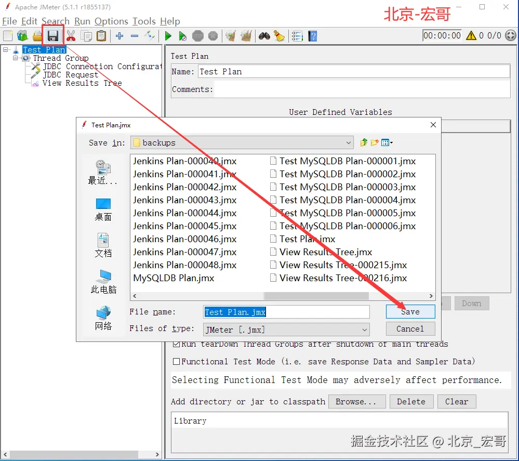Screen dimensions: 519x461
Task: Select Desktop (桌面) in dialog sidebar
Action: 103,209
